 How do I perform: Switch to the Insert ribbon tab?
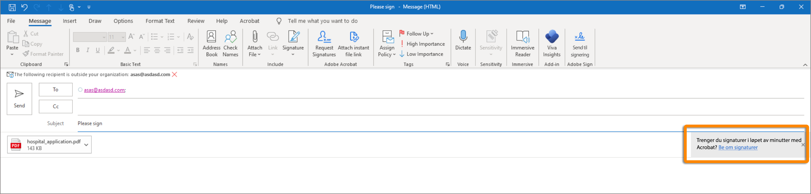pos(69,21)
